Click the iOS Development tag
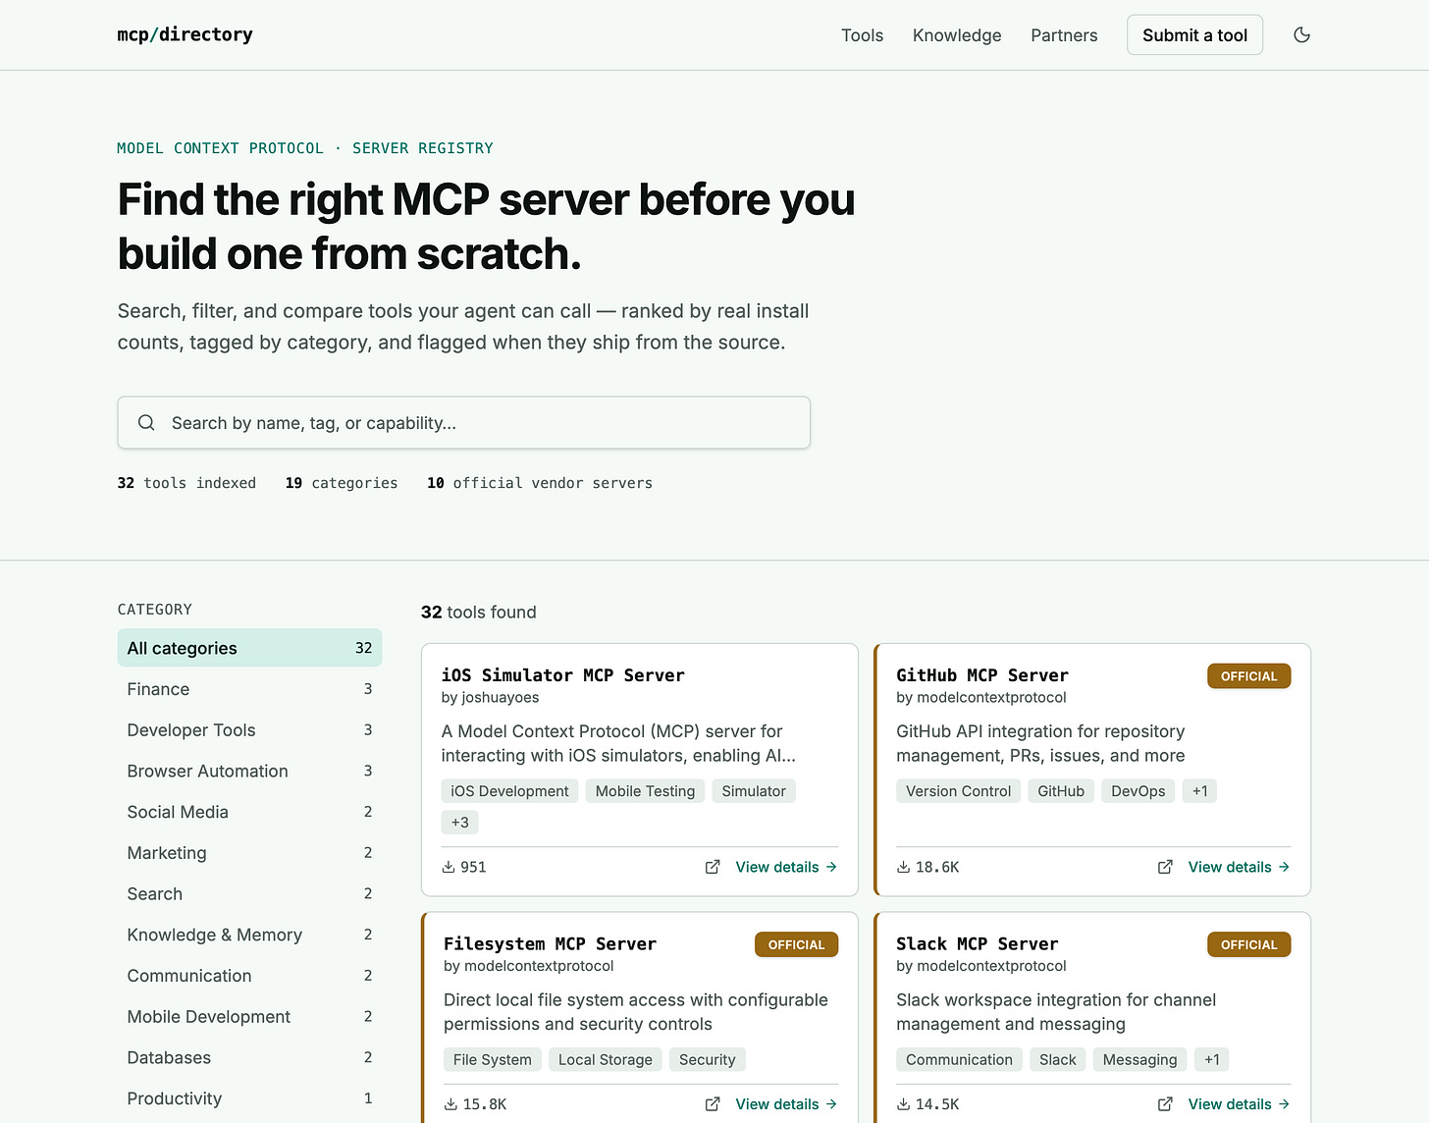Viewport: 1429px width, 1123px height. (x=509, y=791)
